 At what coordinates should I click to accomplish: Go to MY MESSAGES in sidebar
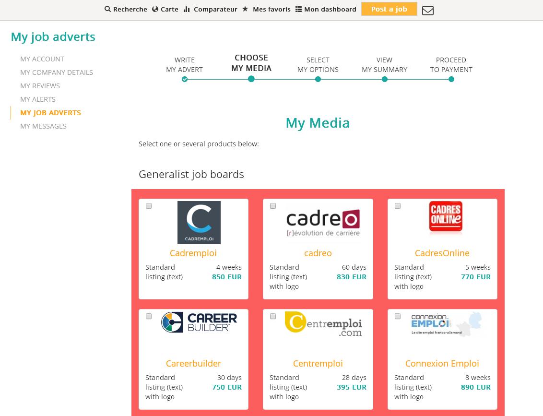[x=43, y=126]
